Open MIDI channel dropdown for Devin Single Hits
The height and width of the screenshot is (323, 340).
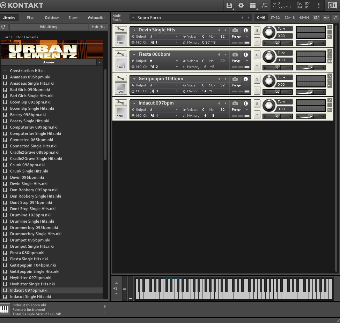[177, 43]
